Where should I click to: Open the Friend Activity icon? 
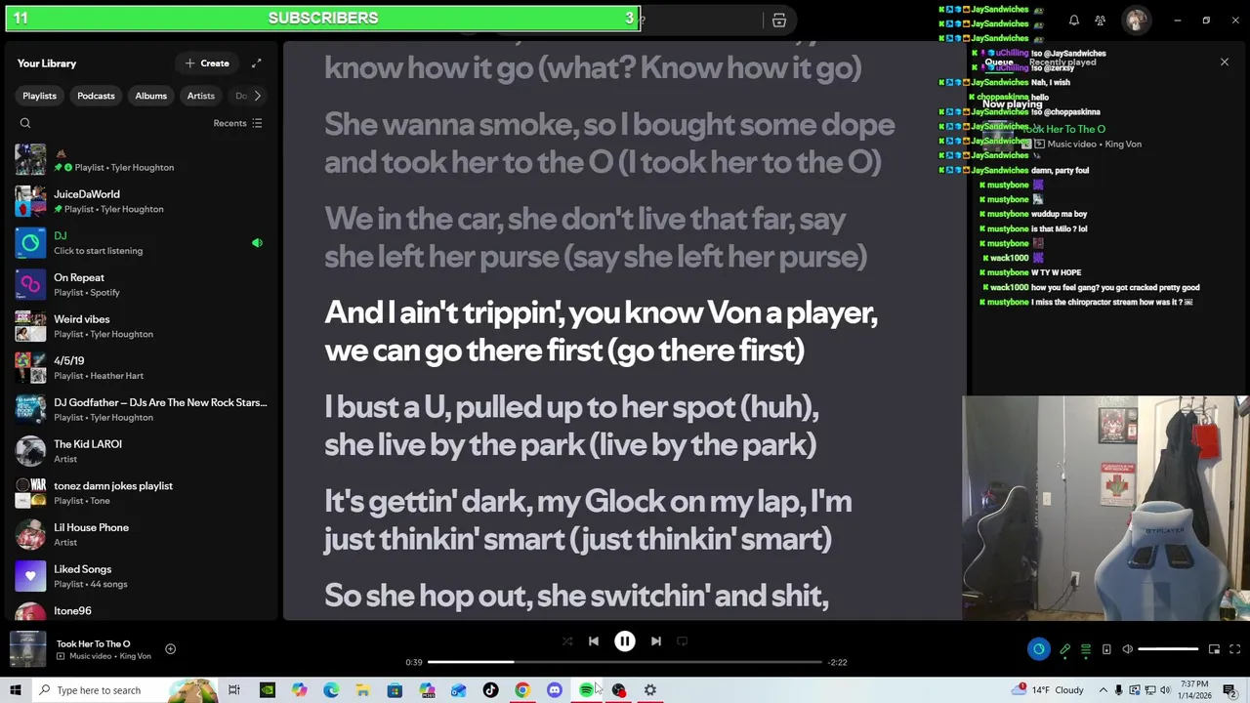(1101, 21)
